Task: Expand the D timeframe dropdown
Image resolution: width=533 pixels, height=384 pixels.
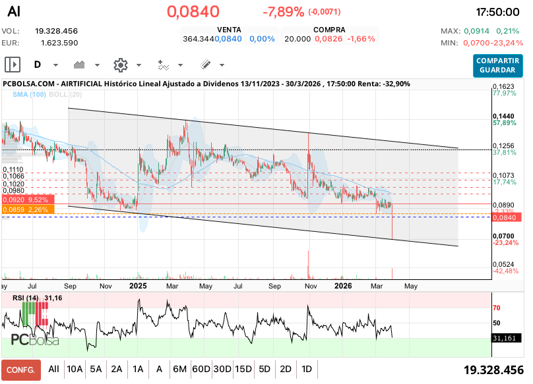Action: 56,65
